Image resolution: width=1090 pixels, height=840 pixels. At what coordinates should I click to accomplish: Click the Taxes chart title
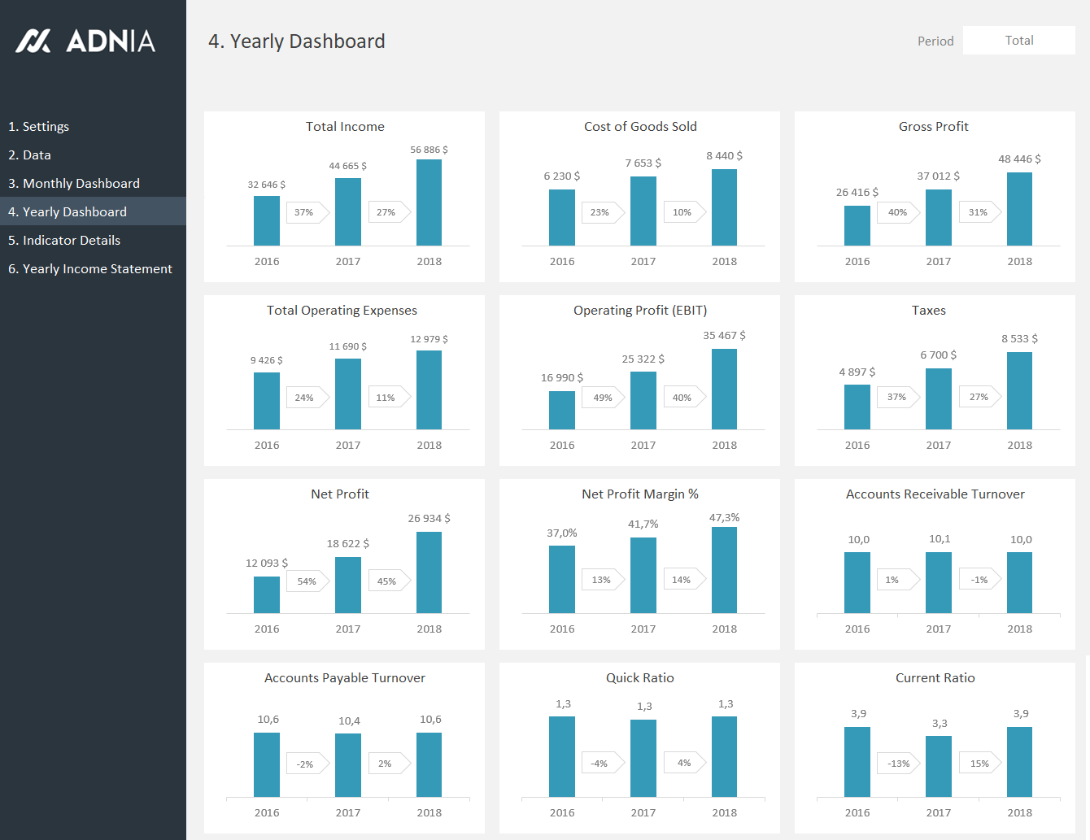[928, 311]
